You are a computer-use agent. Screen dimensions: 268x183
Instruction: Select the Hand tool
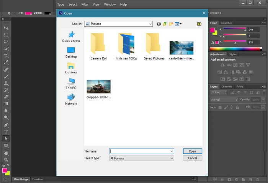[x=6, y=153]
